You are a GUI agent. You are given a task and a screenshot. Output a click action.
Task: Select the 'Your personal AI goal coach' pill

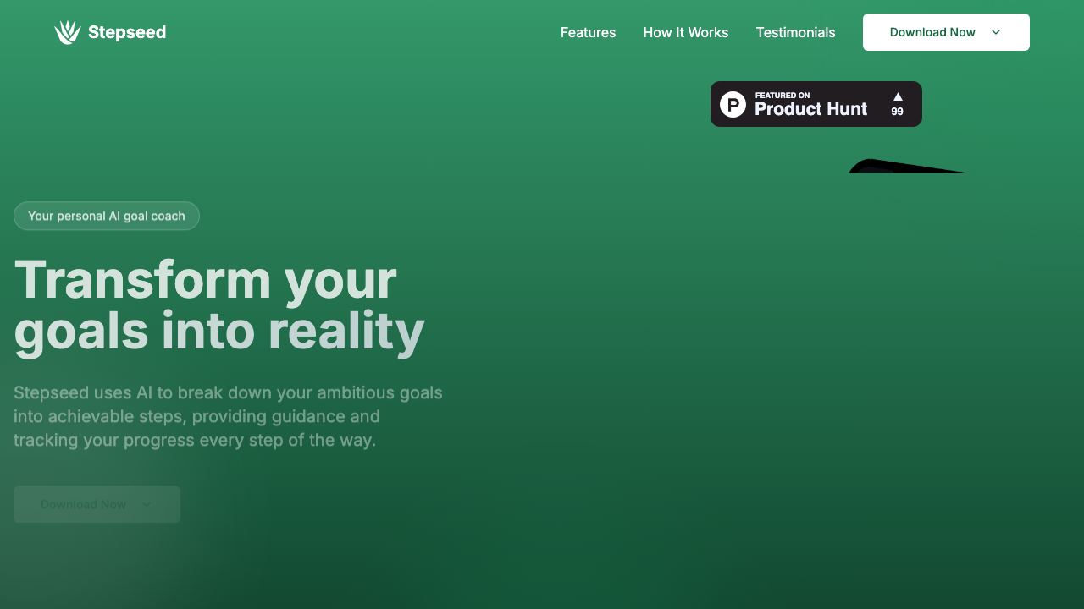107,216
